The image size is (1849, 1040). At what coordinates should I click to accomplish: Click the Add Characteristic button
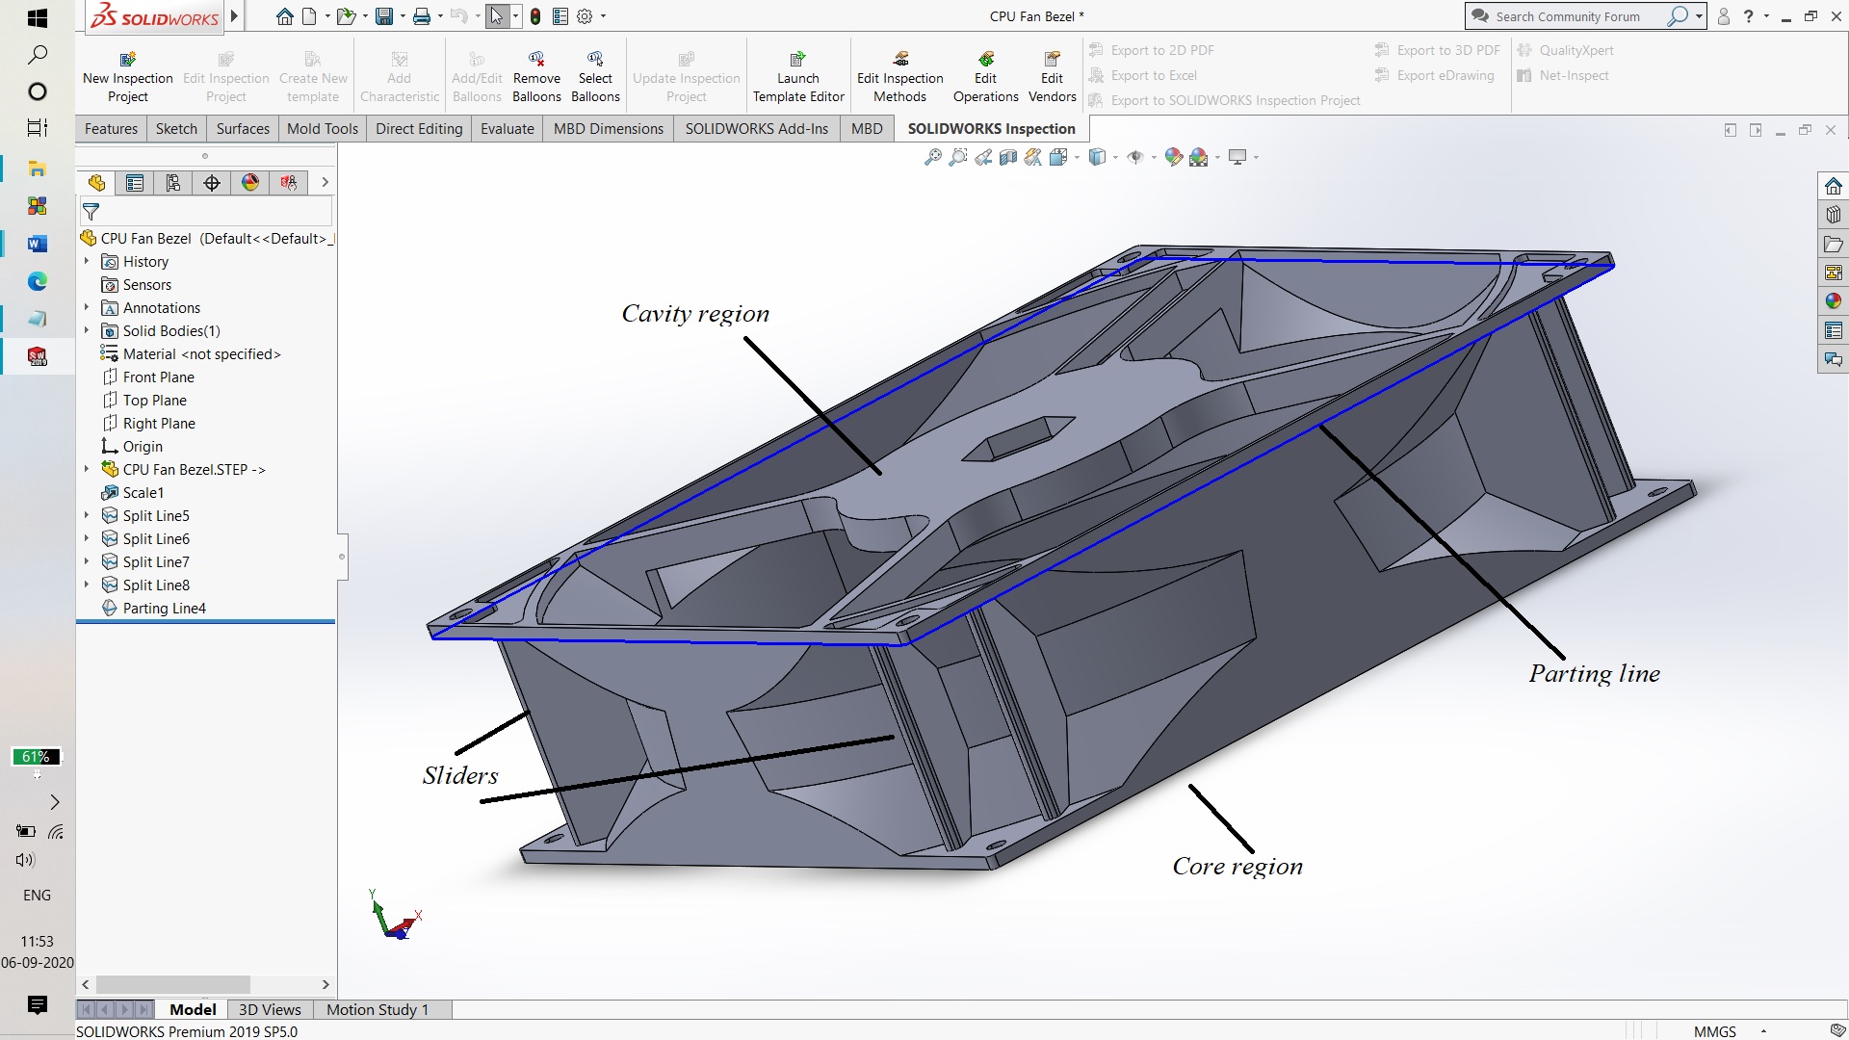point(399,74)
